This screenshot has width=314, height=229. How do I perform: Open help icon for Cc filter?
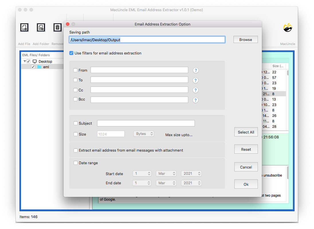(x=195, y=90)
